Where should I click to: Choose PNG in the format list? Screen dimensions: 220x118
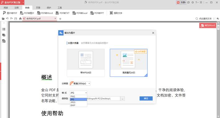point(78,96)
